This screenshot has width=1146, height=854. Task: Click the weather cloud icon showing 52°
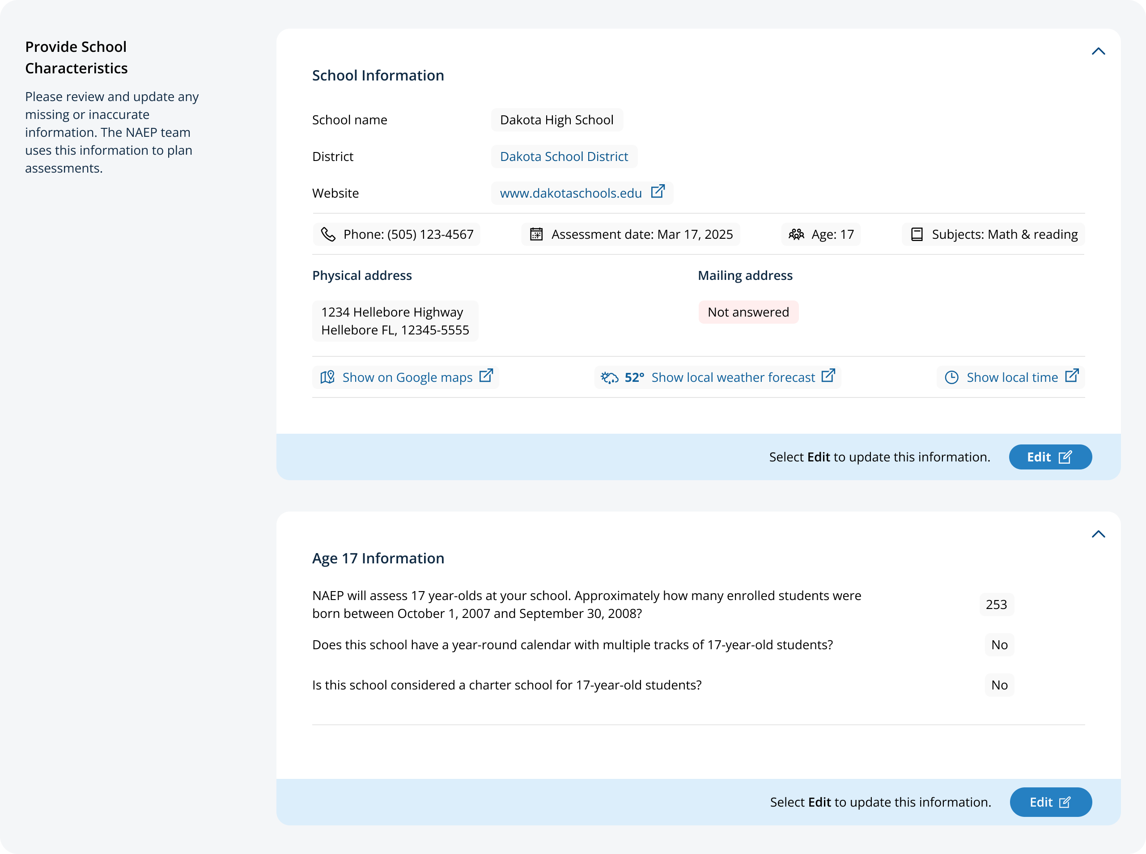coord(610,378)
